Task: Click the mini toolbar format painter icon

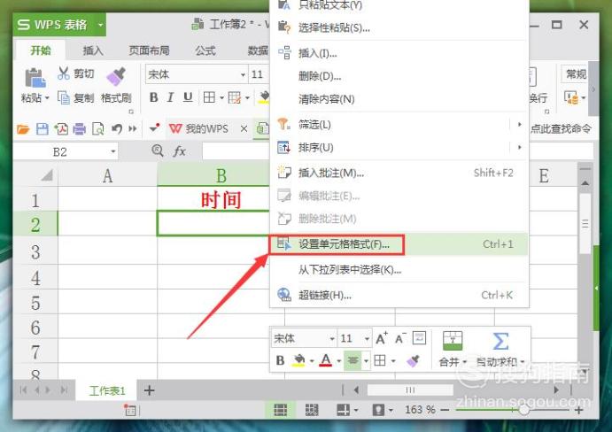Action: click(413, 360)
